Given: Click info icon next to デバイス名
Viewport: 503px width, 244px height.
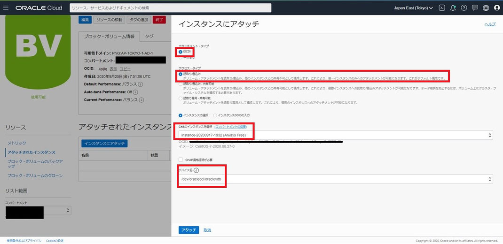Looking at the screenshot, I should (x=196, y=170).
